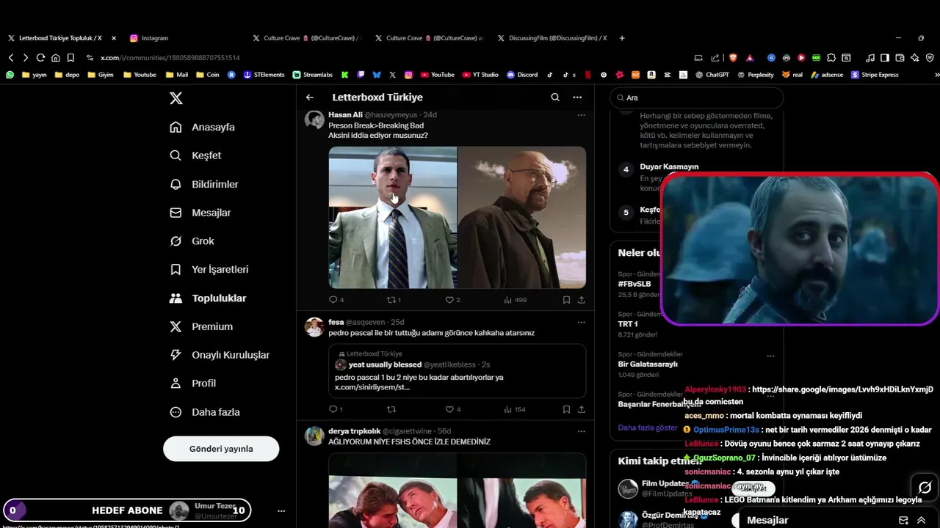The height and width of the screenshot is (528, 940).
Task: Open the Letterboxd Türkiye community more menu
Action: click(577, 97)
